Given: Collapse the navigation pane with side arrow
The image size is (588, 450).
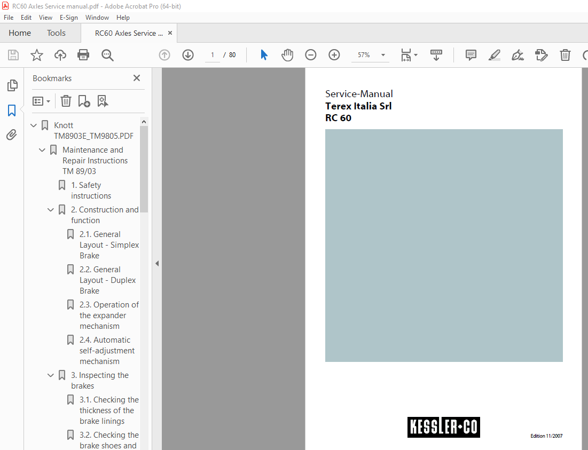Looking at the screenshot, I should (157, 263).
